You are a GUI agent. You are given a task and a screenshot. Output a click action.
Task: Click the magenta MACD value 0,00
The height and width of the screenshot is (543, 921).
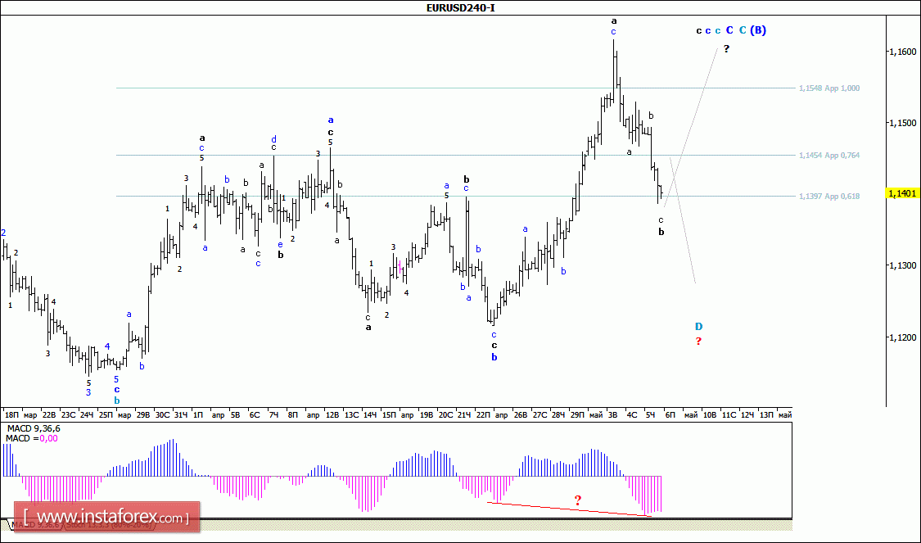48,439
